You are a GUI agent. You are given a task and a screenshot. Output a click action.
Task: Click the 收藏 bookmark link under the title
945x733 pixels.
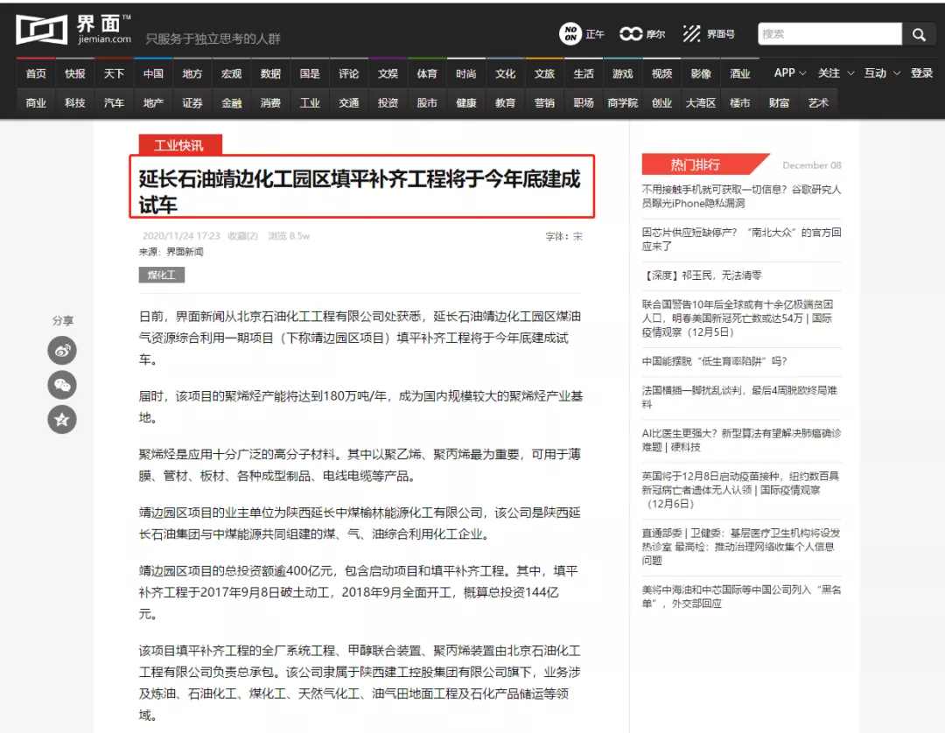point(243,235)
